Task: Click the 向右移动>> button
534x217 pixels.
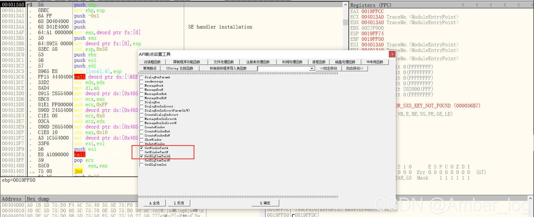Action: [355, 68]
